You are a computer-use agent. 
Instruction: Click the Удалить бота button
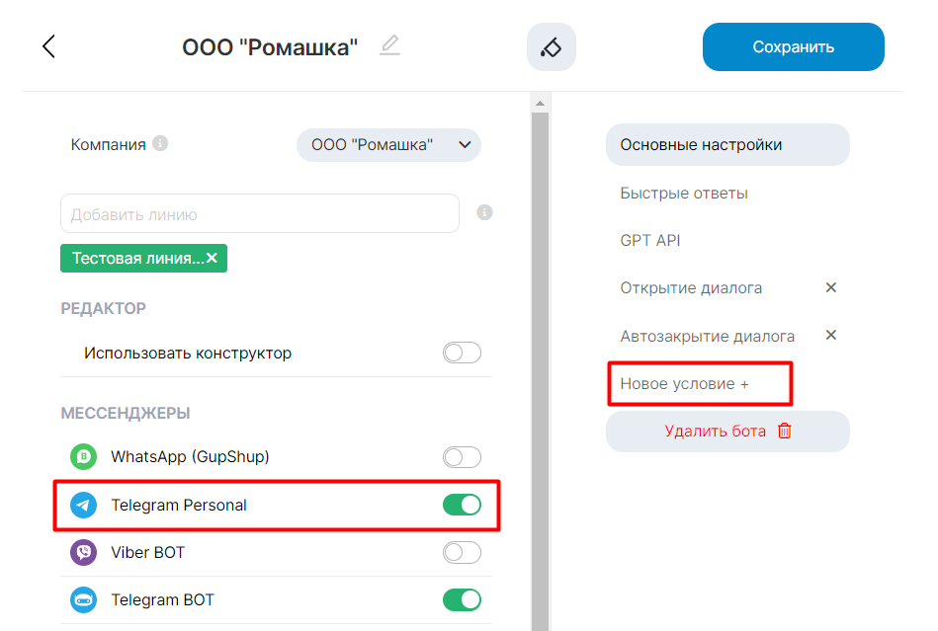tap(727, 432)
